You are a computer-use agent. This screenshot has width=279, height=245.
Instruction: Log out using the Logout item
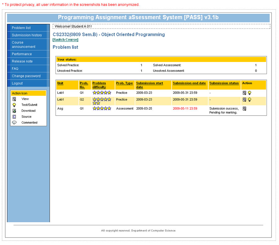coord(17,83)
